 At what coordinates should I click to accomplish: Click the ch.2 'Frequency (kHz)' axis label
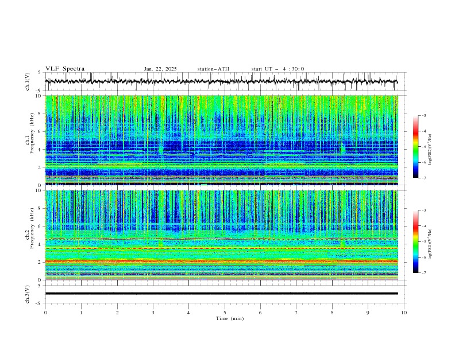(x=32, y=228)
